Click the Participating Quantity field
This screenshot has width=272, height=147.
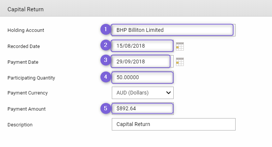click(x=143, y=77)
